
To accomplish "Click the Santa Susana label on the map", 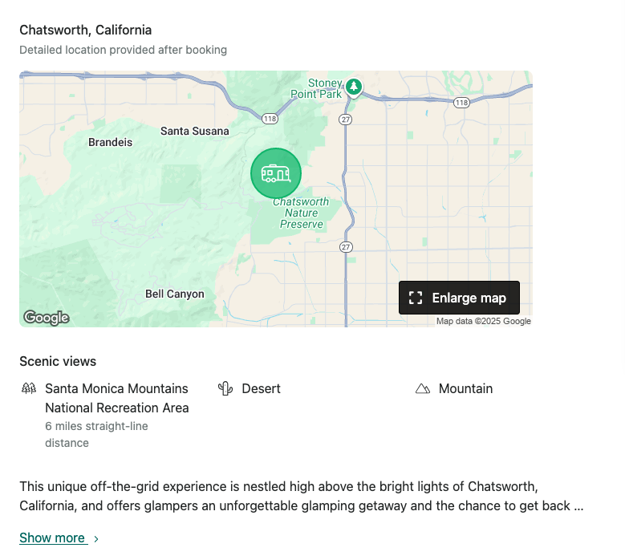I will 194,131.
